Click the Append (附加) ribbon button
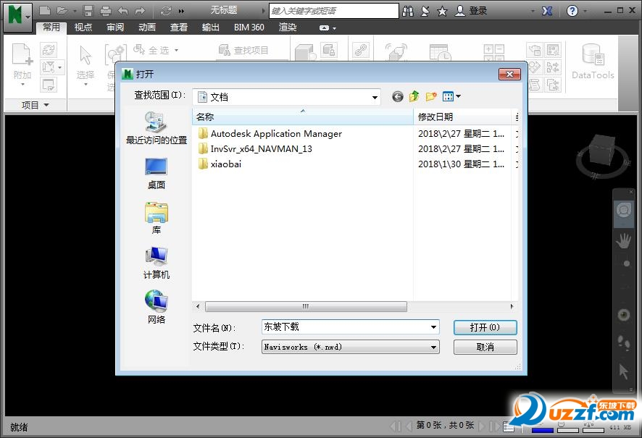Image resolution: width=642 pixels, height=438 pixels. point(22,64)
